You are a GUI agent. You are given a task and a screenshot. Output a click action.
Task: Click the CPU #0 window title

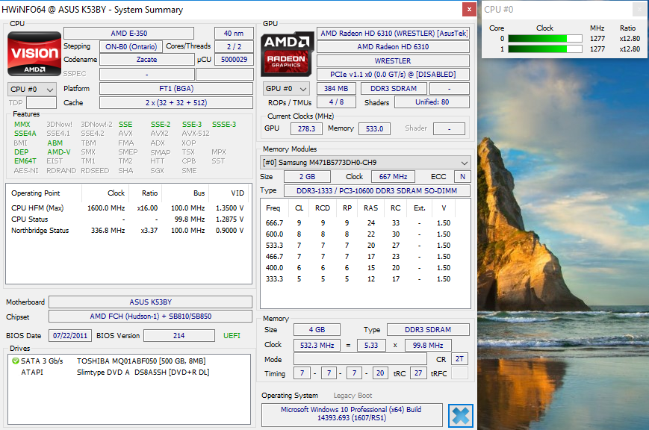[499, 9]
